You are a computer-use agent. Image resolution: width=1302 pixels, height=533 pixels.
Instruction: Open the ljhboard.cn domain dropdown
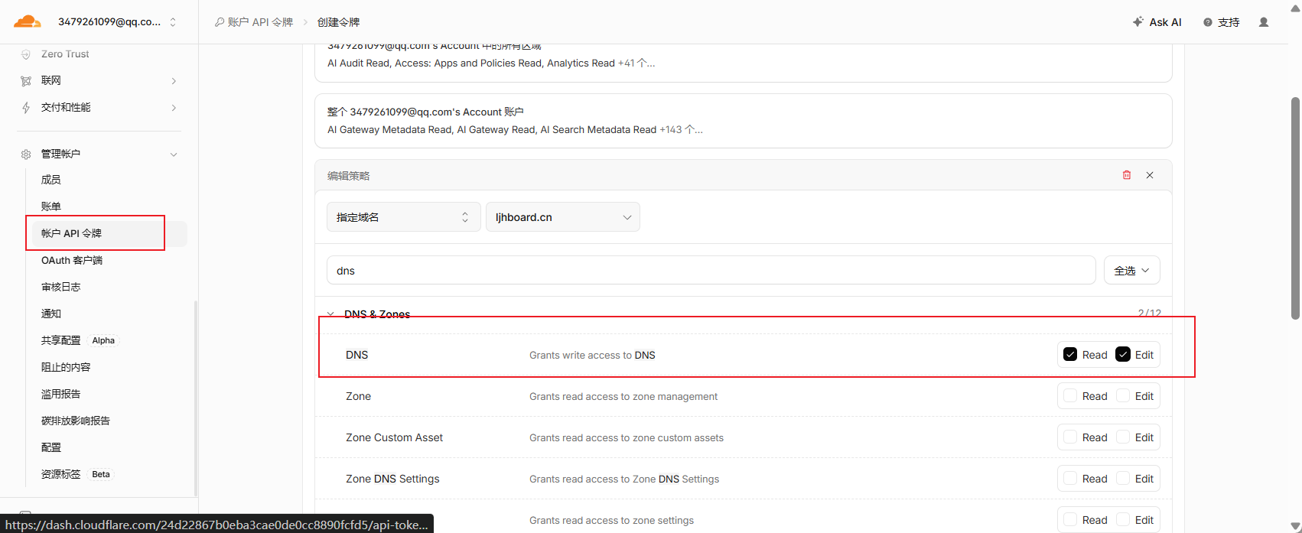[x=562, y=217]
